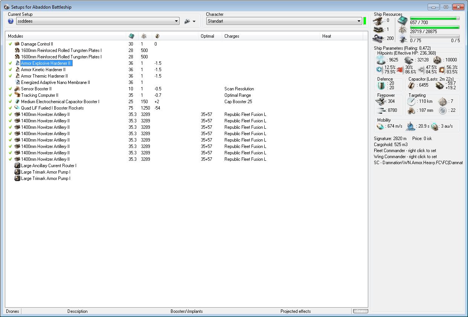The height and width of the screenshot is (317, 468).
Task: Click the max locked targets icon showing 7
Action: [442, 101]
